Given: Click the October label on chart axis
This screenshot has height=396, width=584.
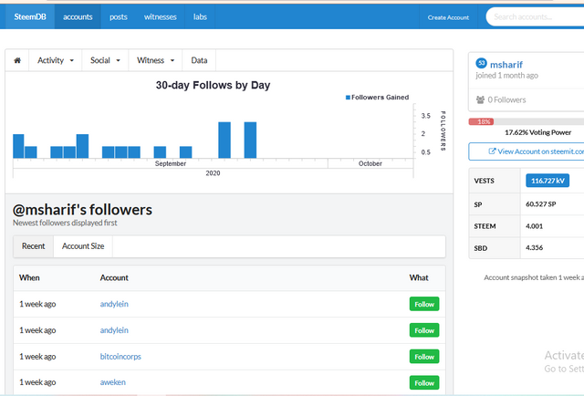Looking at the screenshot, I should click(370, 163).
